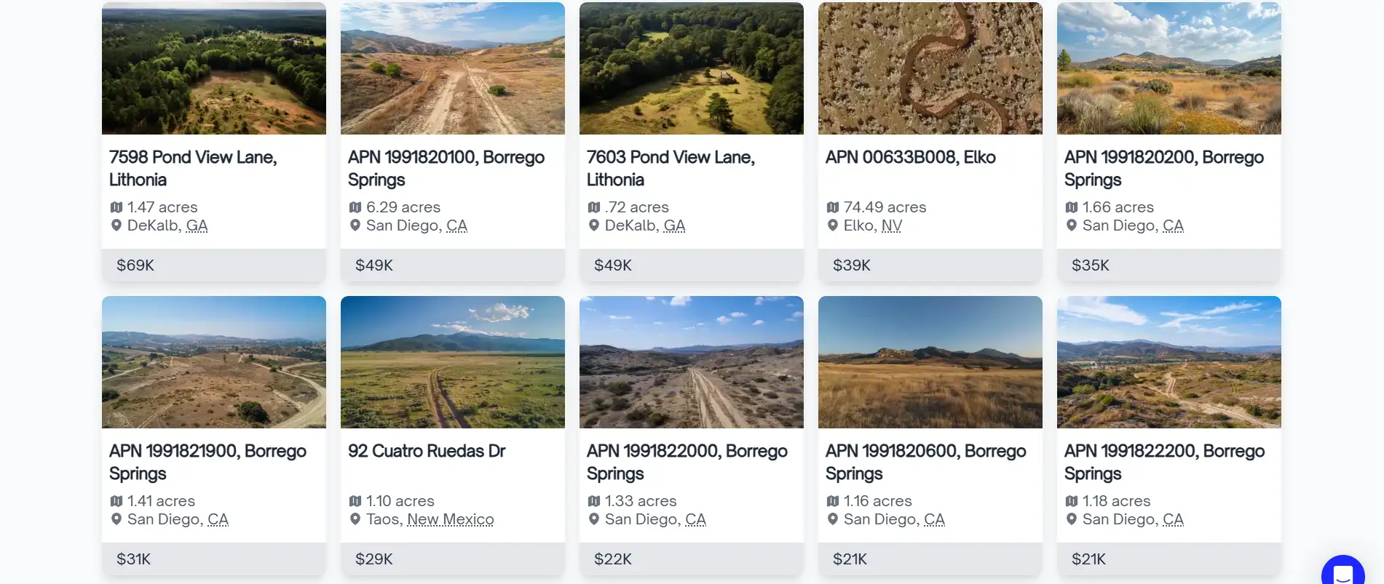
Task: Click the $69K price on Pond View listing
Action: point(135,265)
